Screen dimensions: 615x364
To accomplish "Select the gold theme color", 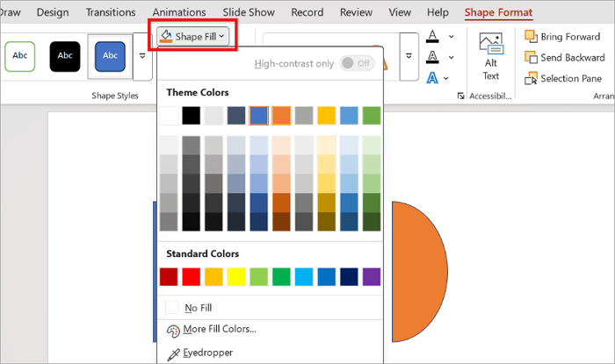I will click(x=326, y=116).
